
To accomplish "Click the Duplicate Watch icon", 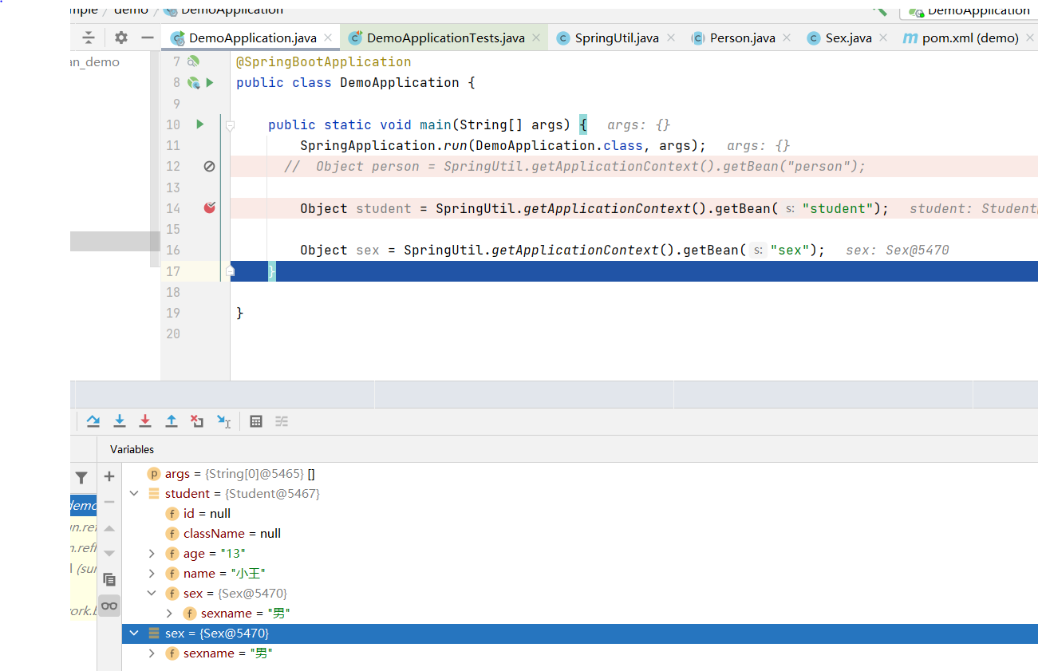I will click(x=109, y=580).
